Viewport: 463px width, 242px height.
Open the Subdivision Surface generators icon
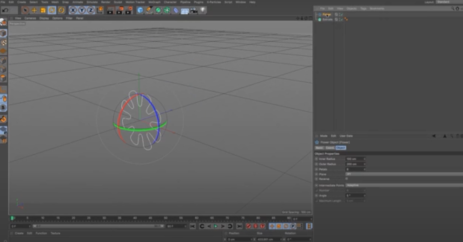click(x=158, y=10)
